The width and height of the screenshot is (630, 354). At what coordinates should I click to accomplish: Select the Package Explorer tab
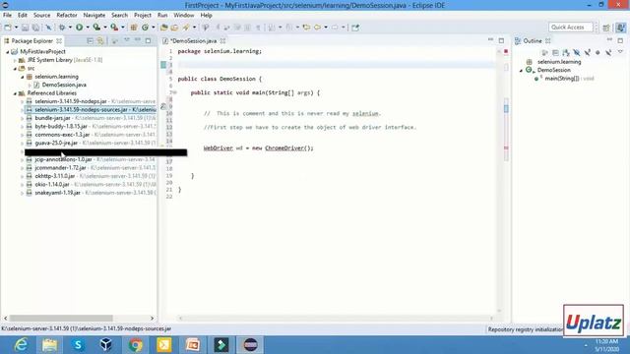click(x=32, y=41)
